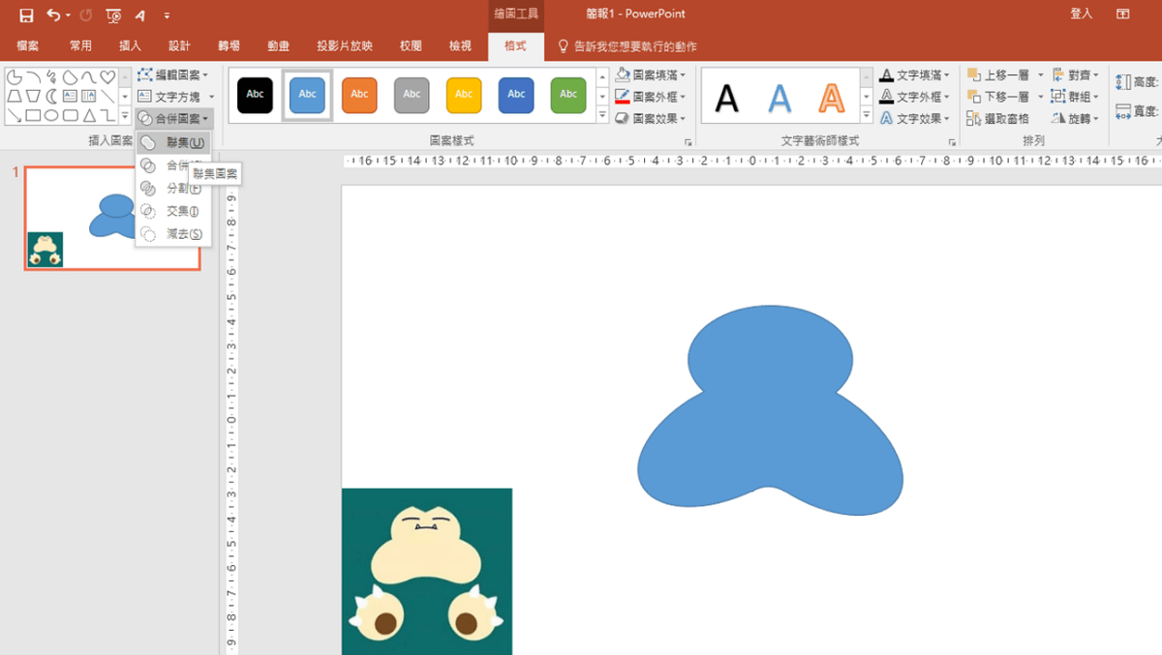
Task: Apply the yellow Abc shape style
Action: pyautogui.click(x=464, y=95)
